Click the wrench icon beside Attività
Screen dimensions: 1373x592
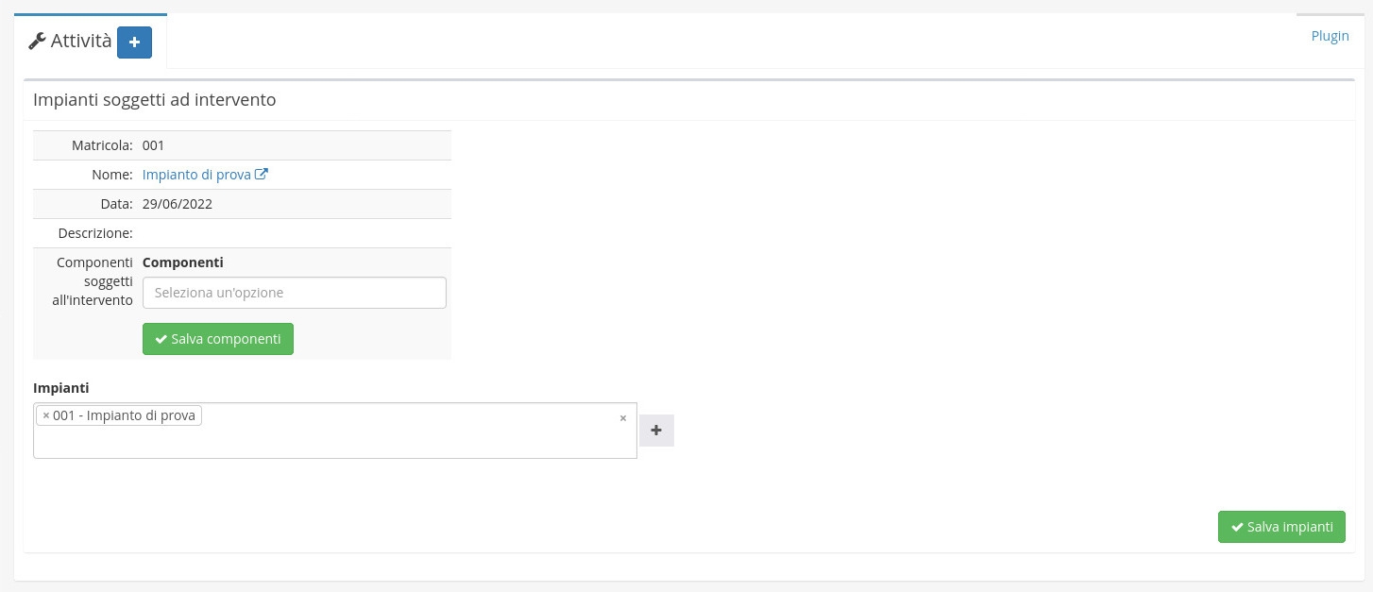click(38, 41)
